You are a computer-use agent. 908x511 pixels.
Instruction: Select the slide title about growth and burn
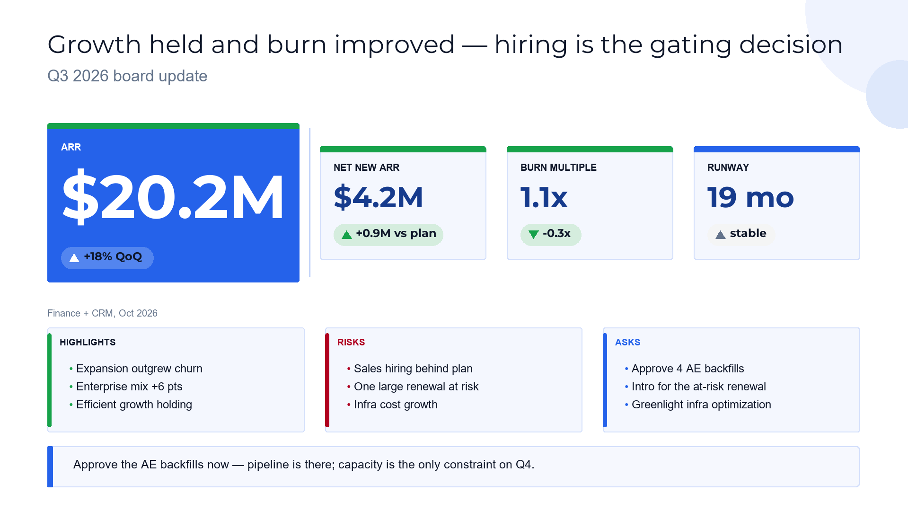[x=445, y=44]
